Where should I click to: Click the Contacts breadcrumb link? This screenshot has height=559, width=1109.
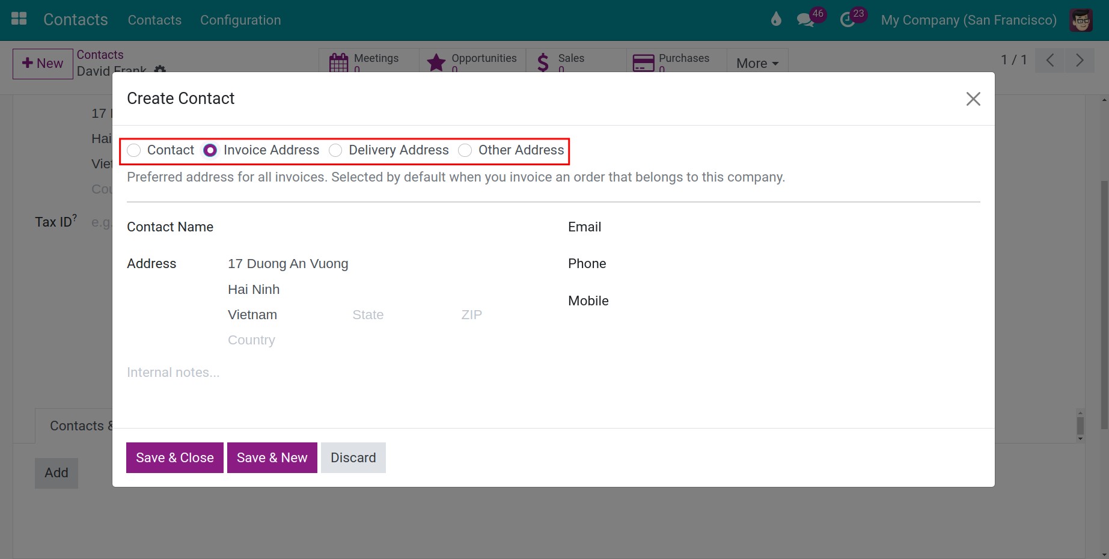coord(100,55)
